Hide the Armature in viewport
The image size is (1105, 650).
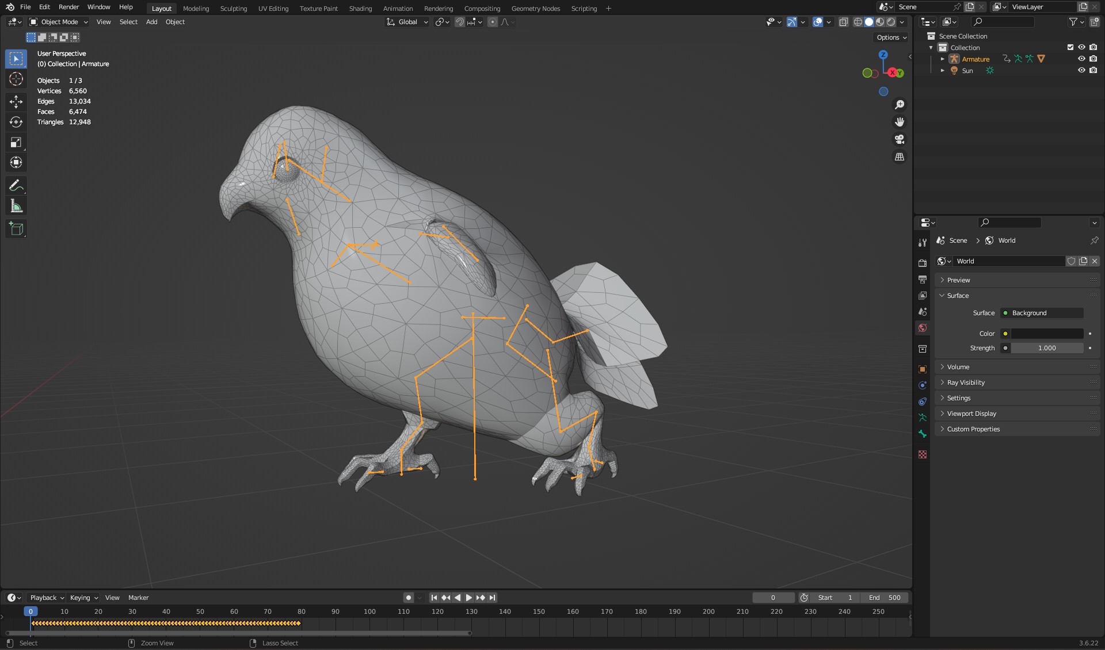coord(1081,59)
